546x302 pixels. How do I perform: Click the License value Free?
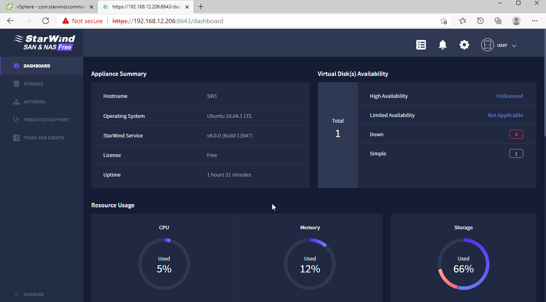pos(212,155)
